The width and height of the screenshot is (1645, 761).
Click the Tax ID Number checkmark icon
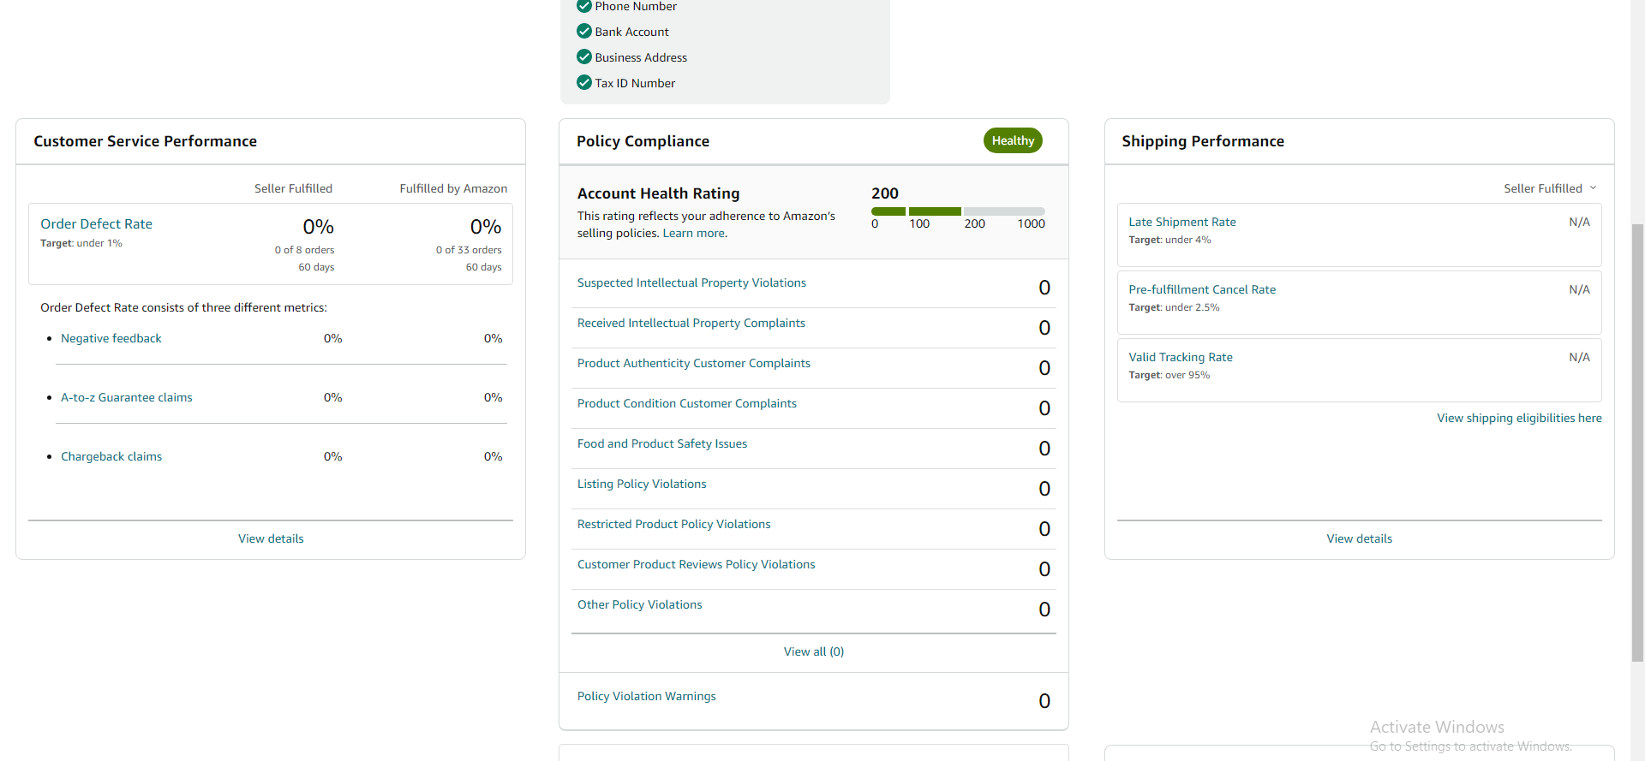tap(584, 82)
